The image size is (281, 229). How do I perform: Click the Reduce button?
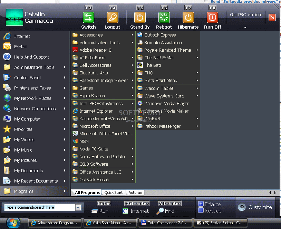click(x=210, y=211)
